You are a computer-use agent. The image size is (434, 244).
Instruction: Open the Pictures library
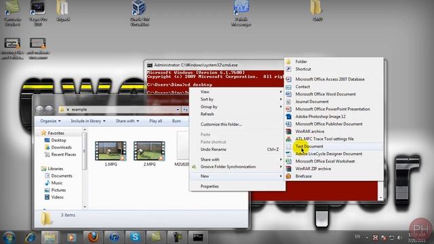pos(58,190)
